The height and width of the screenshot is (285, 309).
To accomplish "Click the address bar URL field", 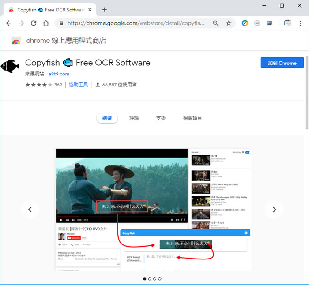I will point(137,23).
